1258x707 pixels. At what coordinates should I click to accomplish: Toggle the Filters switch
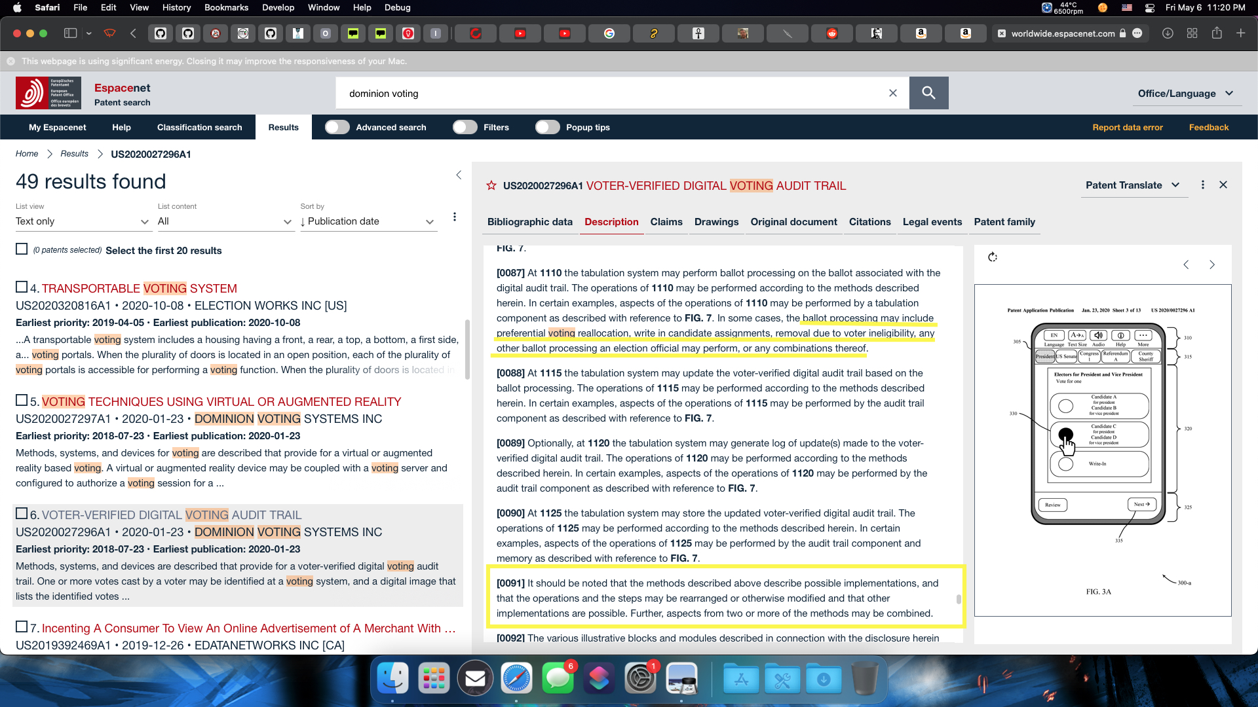pos(465,127)
